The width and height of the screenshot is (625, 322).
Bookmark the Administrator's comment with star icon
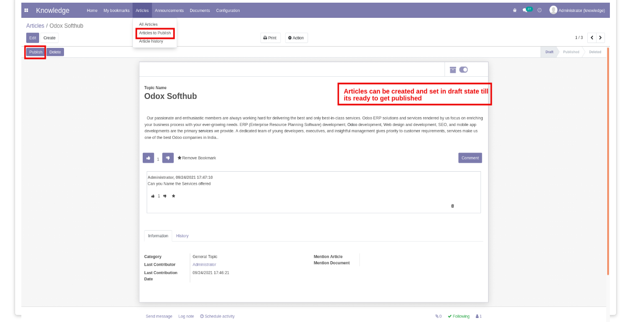(173, 196)
